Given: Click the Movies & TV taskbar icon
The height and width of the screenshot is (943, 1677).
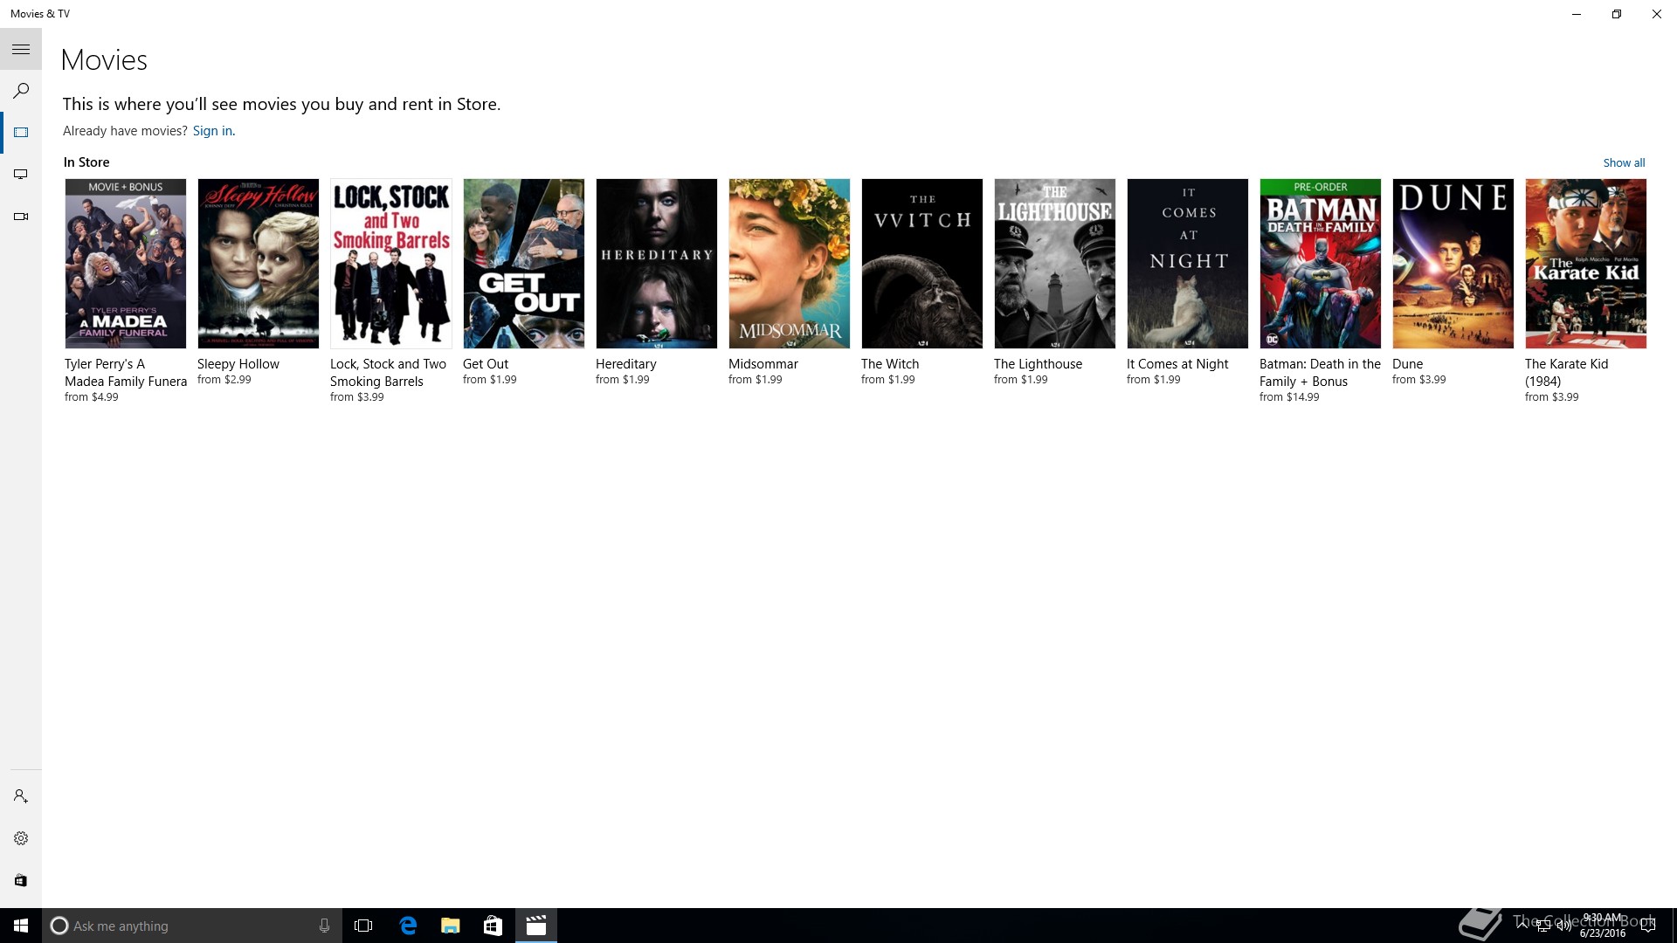Looking at the screenshot, I should click(536, 926).
